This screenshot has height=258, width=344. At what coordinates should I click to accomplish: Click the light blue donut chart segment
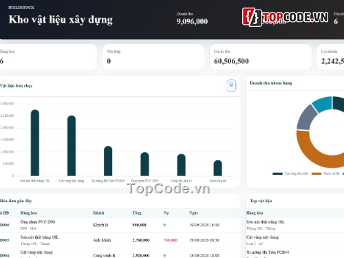[323, 104]
